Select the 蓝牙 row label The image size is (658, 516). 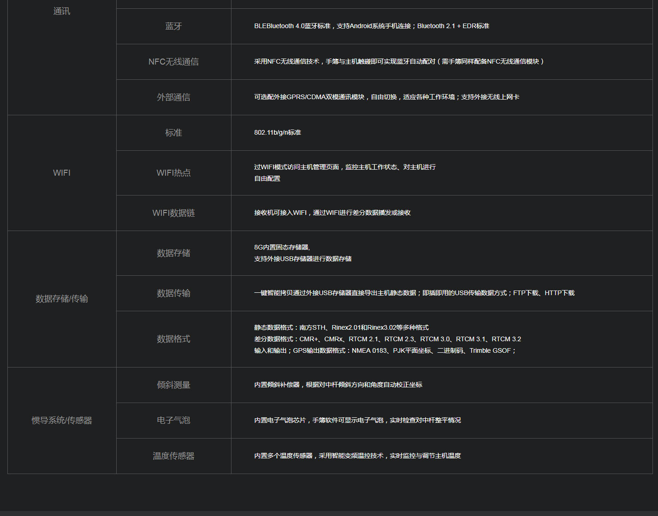click(173, 26)
